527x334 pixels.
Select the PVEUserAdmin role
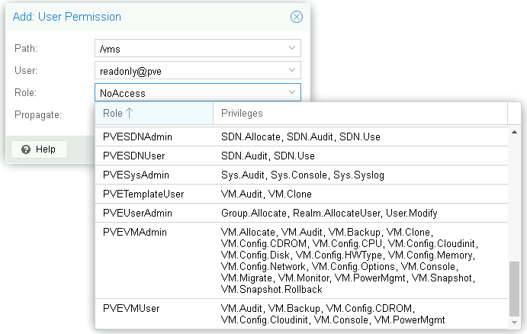138,214
